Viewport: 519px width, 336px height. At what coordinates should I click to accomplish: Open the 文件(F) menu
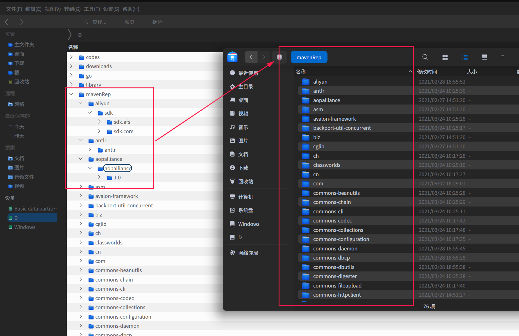click(14, 9)
